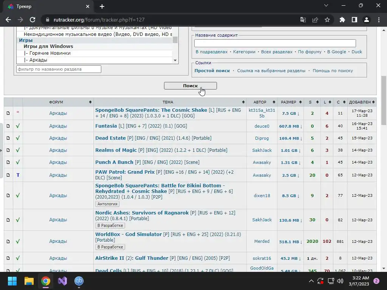The width and height of the screenshot is (387, 290).
Task: Open Простой поиск link
Action: click(212, 71)
